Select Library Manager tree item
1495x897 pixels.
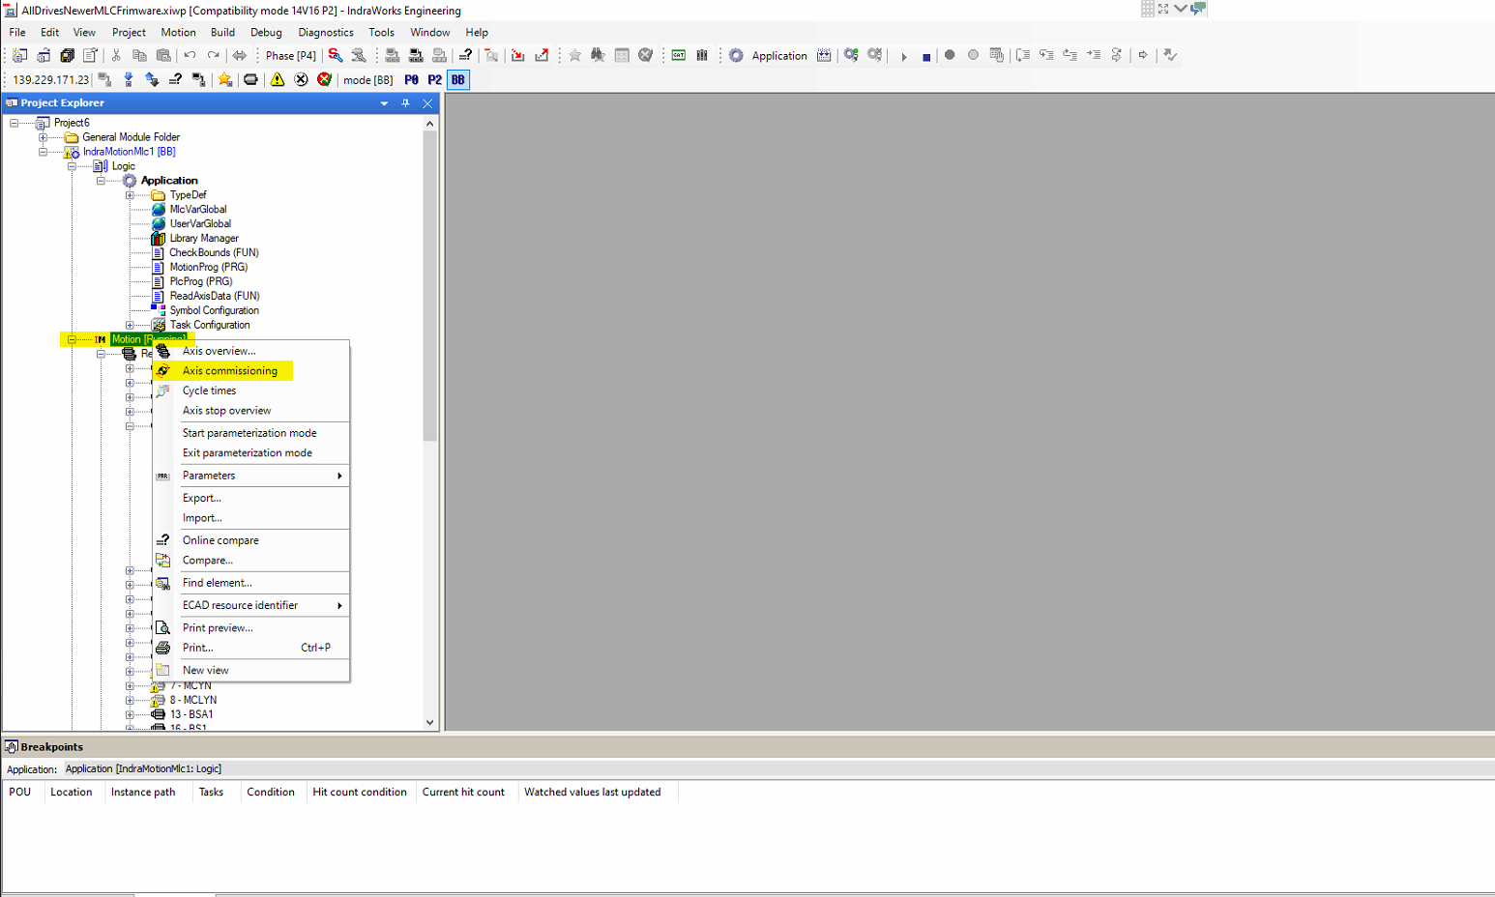pyautogui.click(x=204, y=238)
